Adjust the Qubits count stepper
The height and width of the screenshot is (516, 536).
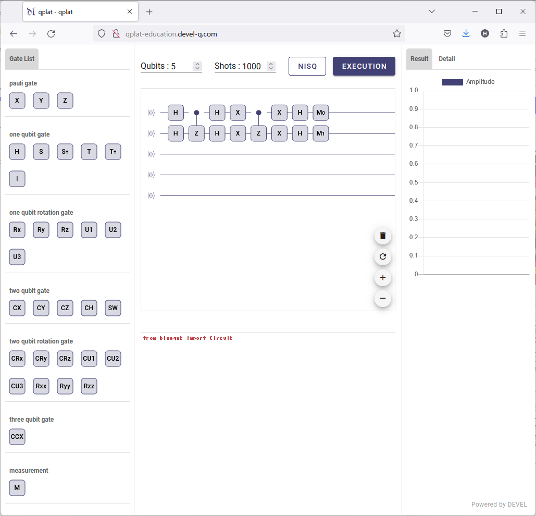197,66
